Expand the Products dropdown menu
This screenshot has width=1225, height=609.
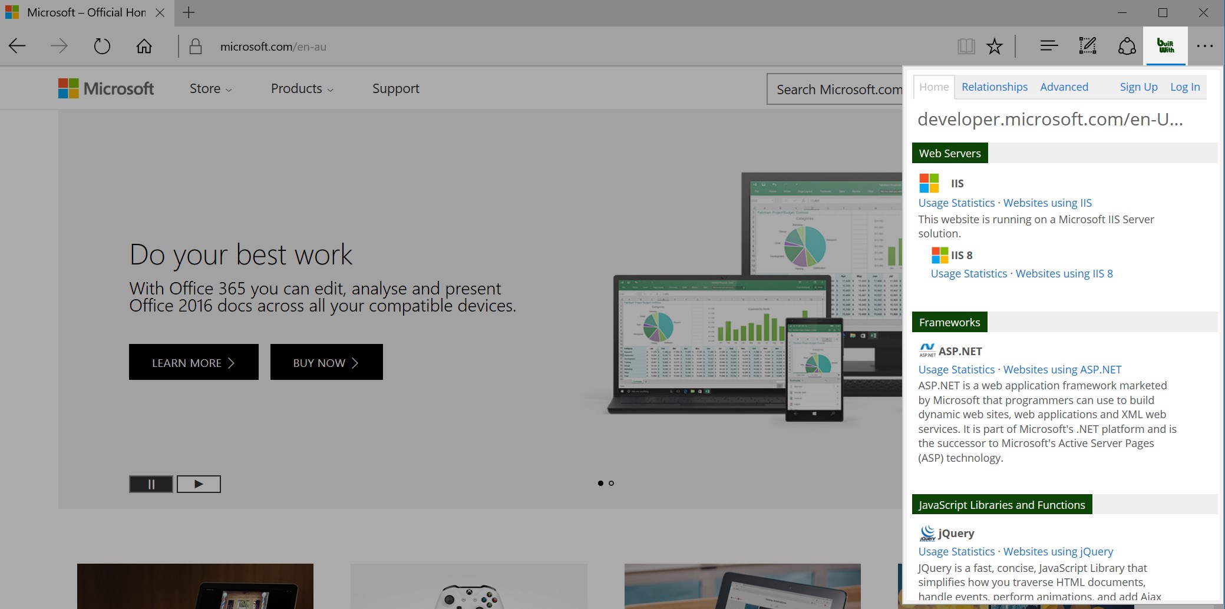[302, 88]
